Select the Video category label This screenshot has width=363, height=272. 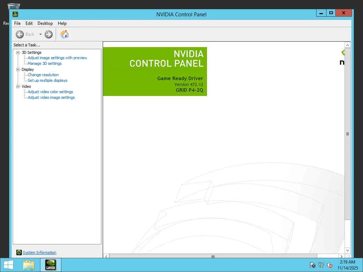pyautogui.click(x=26, y=86)
